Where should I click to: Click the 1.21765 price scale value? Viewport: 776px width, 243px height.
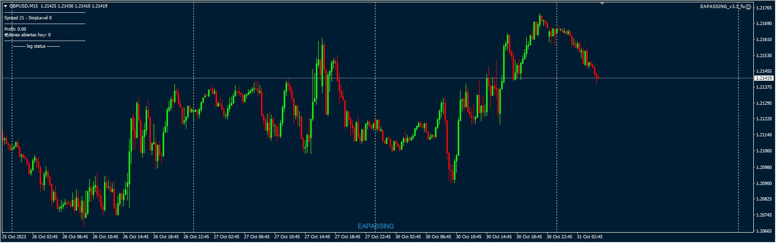pyautogui.click(x=764, y=8)
